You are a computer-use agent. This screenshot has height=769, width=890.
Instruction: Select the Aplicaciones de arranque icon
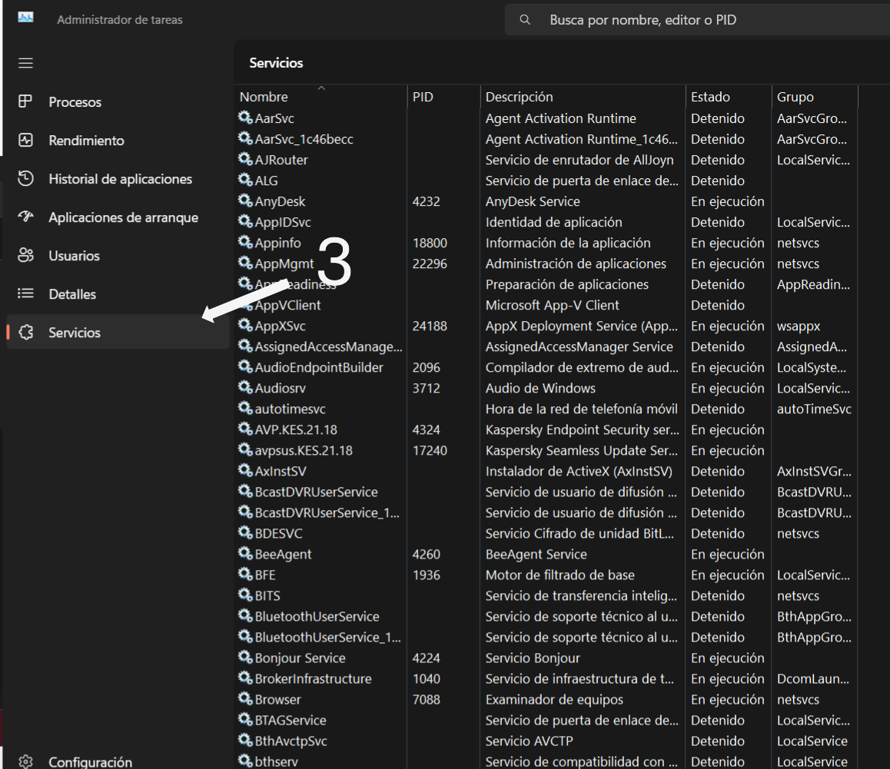pyautogui.click(x=26, y=217)
